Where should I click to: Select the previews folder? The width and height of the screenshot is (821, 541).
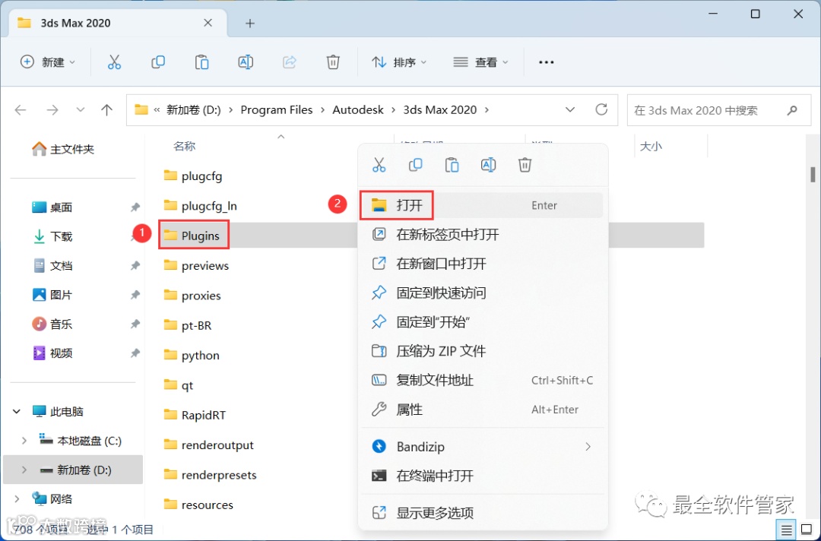pos(196,265)
